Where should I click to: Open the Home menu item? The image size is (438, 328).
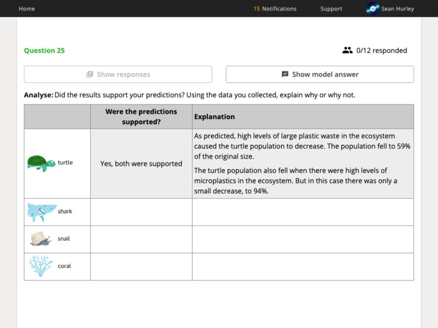coord(27,9)
